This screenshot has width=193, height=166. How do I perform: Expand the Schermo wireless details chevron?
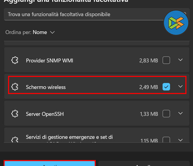(180, 87)
